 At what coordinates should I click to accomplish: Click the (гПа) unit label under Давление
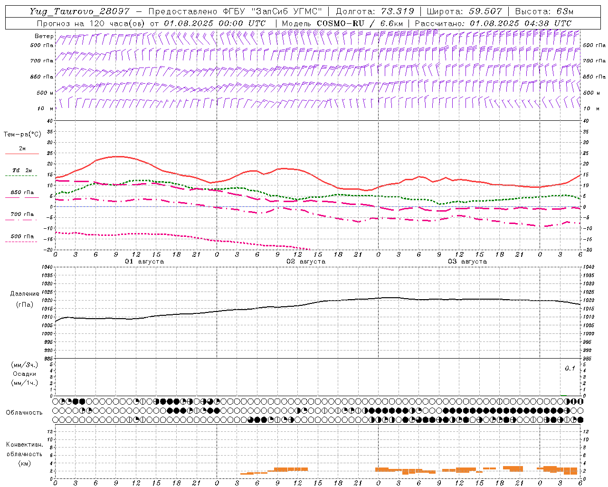[x=25, y=304]
